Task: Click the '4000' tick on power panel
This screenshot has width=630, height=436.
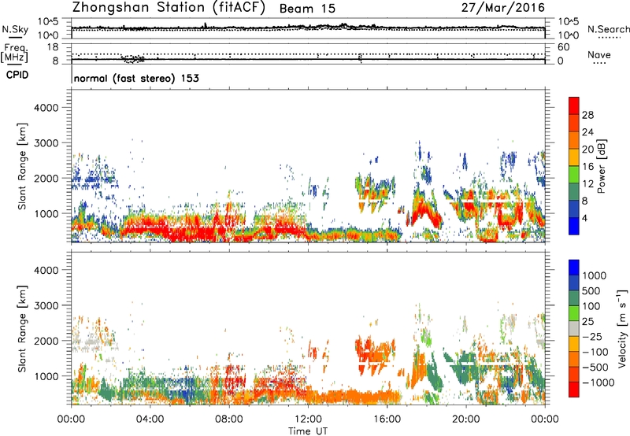Action: [46, 108]
